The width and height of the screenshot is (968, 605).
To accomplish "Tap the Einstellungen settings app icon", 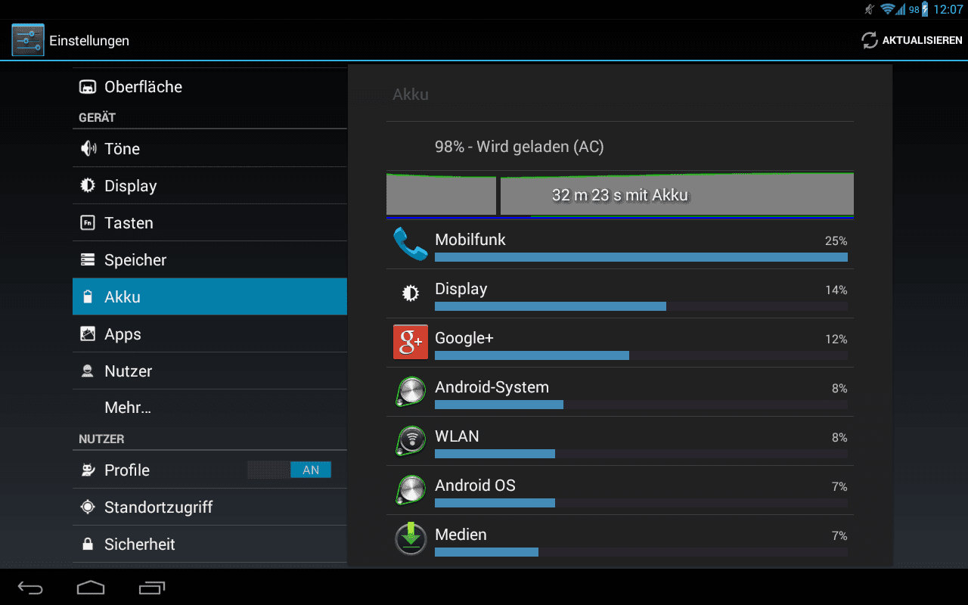I will [28, 40].
